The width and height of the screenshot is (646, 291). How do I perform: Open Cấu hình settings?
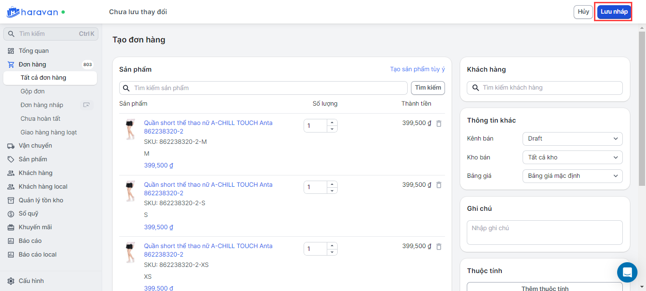pos(31,281)
